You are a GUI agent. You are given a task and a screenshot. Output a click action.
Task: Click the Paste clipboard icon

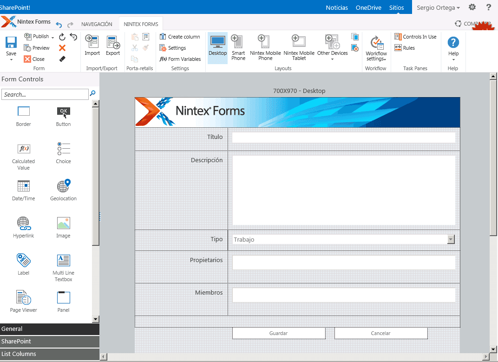tap(135, 37)
